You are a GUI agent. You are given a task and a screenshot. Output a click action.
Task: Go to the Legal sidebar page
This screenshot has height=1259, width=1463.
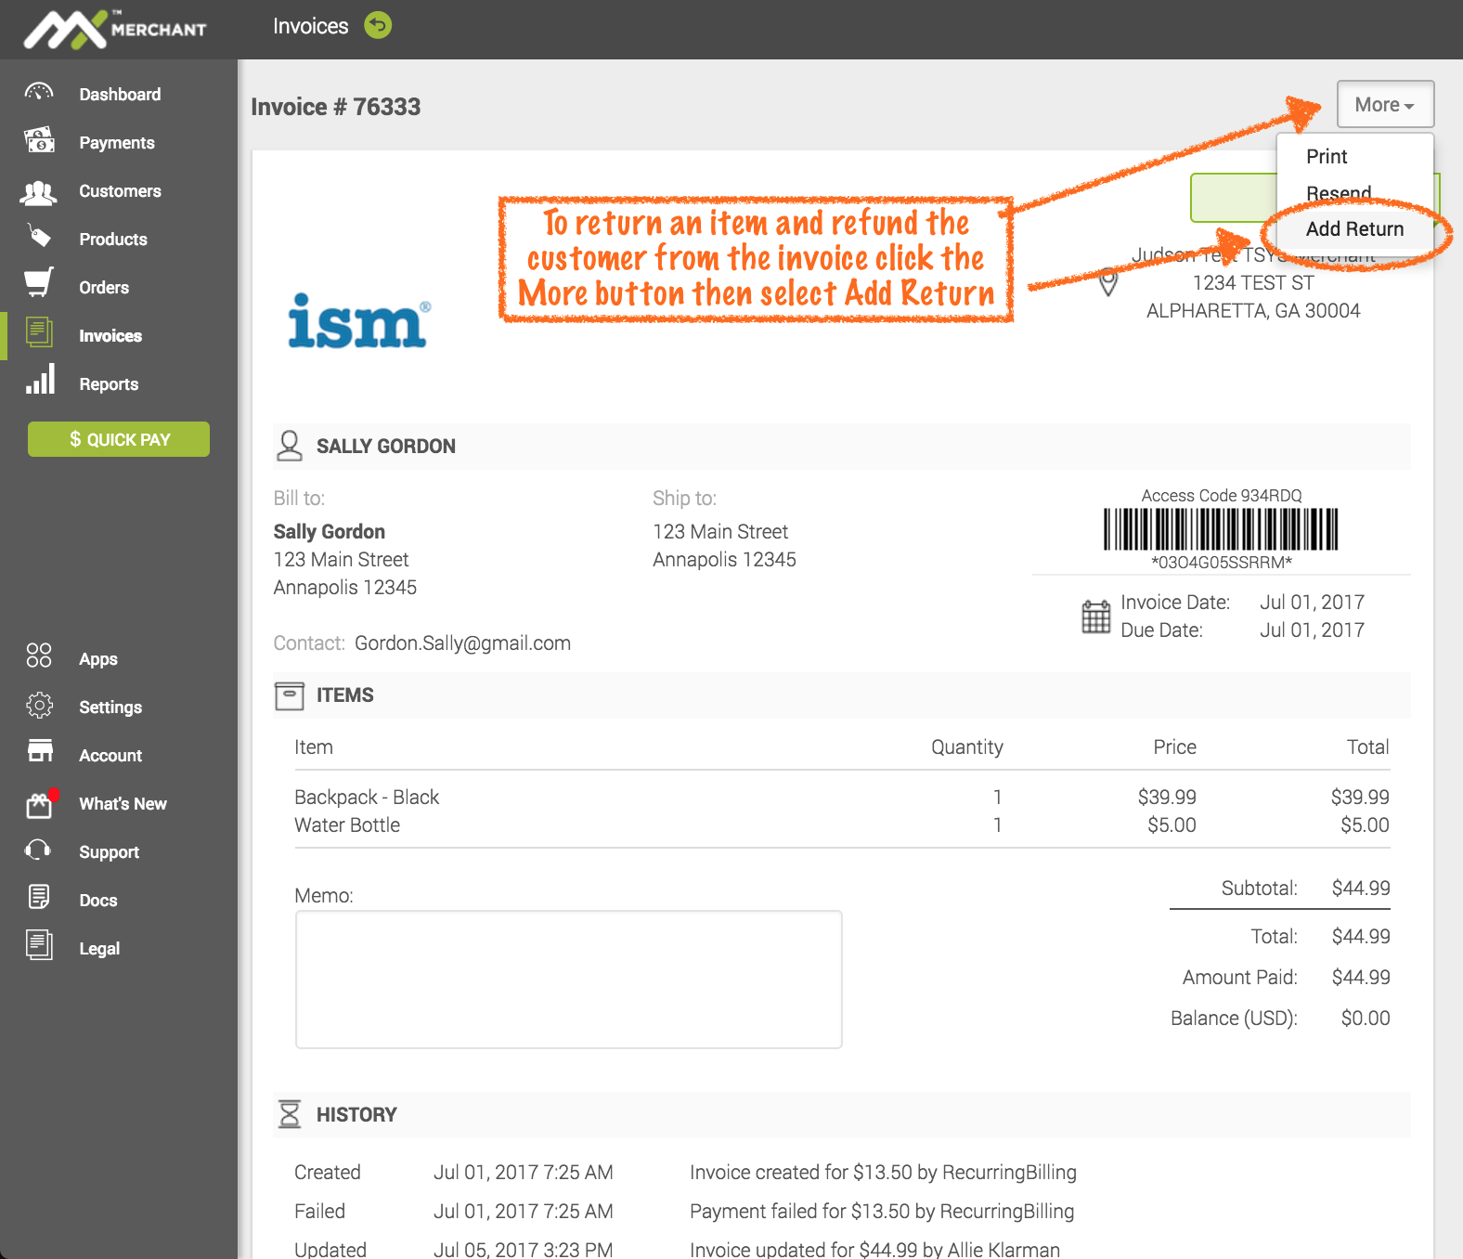tap(99, 949)
